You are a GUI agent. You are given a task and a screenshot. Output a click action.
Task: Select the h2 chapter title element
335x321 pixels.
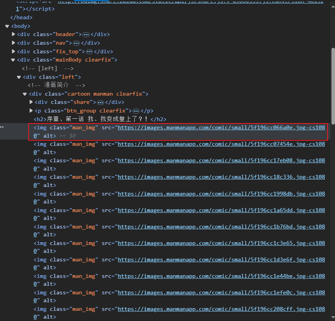click(98, 119)
